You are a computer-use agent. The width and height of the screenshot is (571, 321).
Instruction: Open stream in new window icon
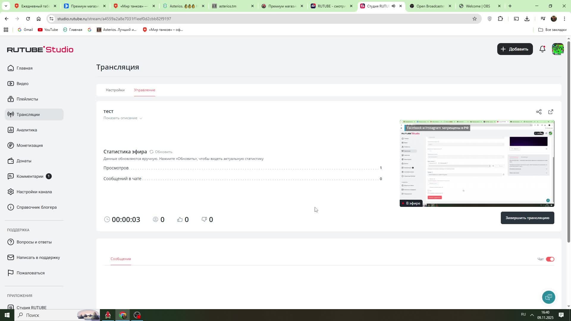[550, 112]
